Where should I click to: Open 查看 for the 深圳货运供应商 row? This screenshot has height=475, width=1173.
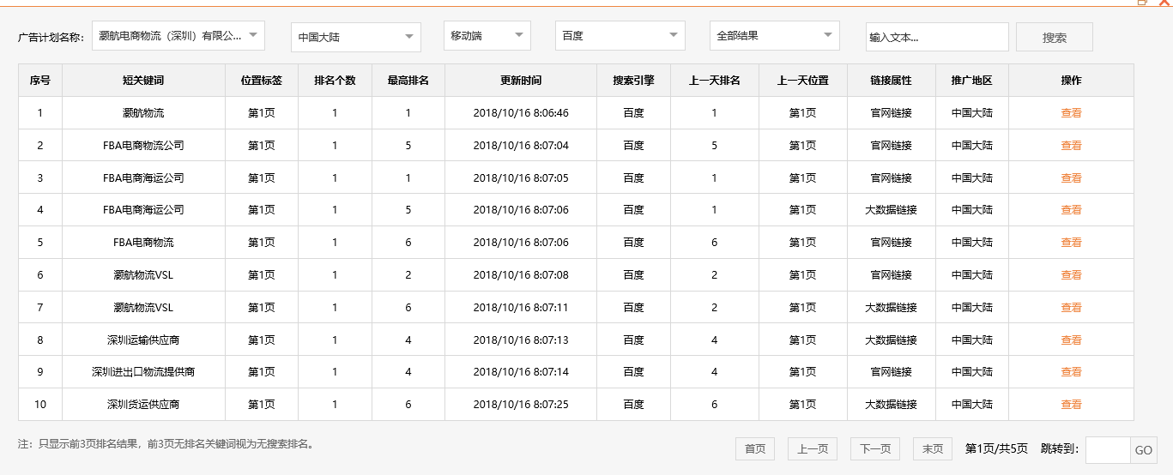coord(1071,405)
